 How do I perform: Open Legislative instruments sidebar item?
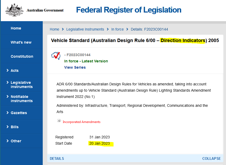tap(21, 85)
